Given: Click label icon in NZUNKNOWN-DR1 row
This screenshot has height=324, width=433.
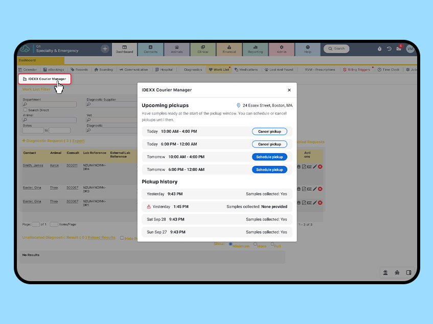Looking at the screenshot, I should click(310, 203).
